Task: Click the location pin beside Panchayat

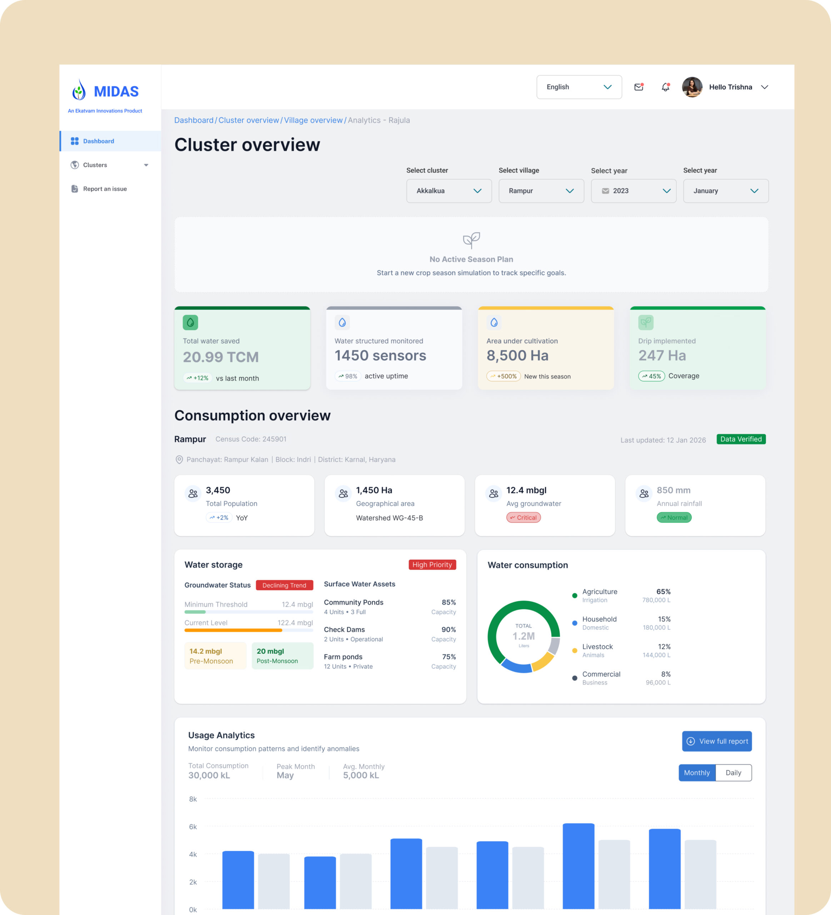Action: coord(179,460)
